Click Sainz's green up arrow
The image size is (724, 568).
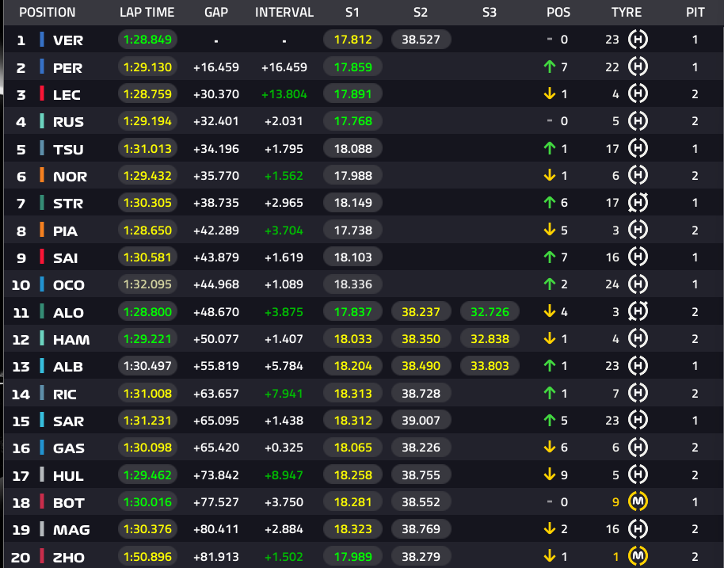pyautogui.click(x=550, y=257)
